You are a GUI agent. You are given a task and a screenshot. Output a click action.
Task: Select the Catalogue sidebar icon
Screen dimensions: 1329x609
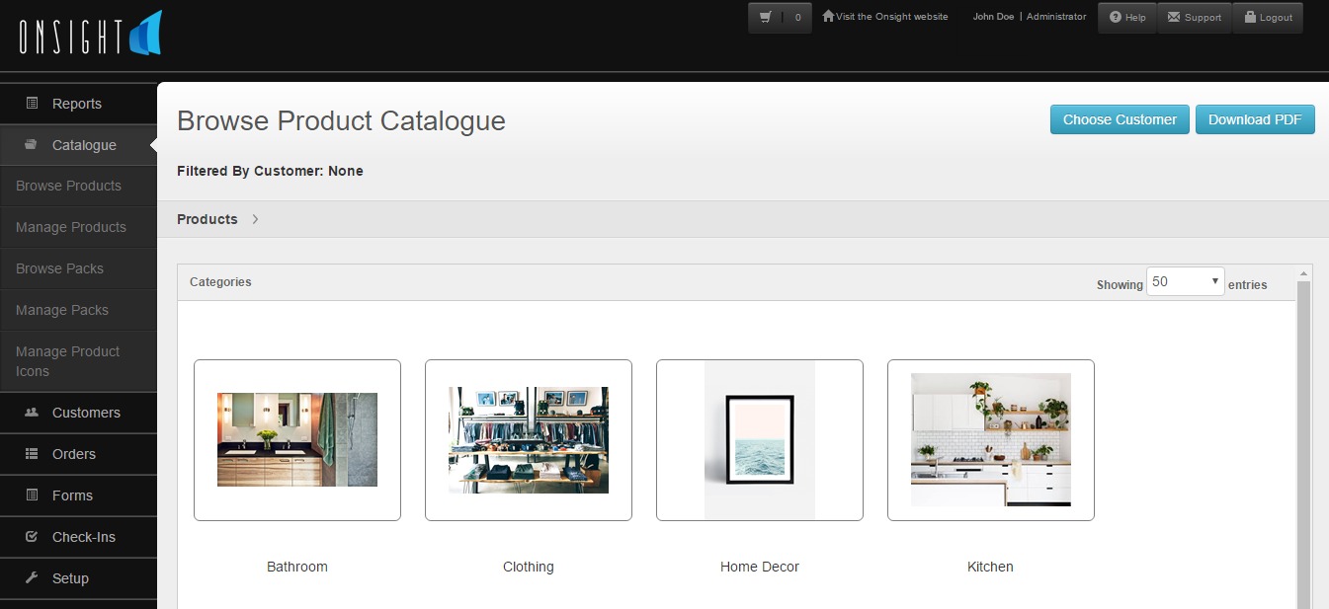[32, 144]
